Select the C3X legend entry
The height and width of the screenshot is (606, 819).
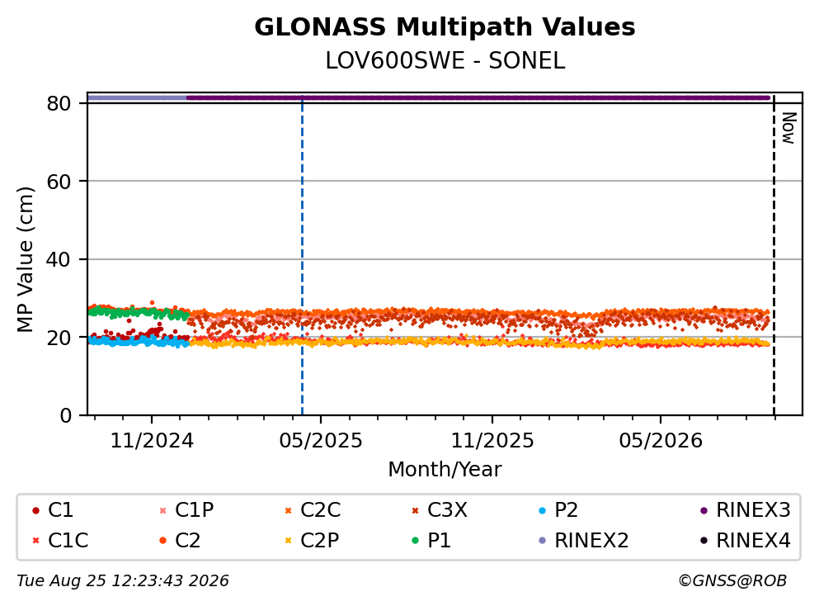click(x=440, y=509)
